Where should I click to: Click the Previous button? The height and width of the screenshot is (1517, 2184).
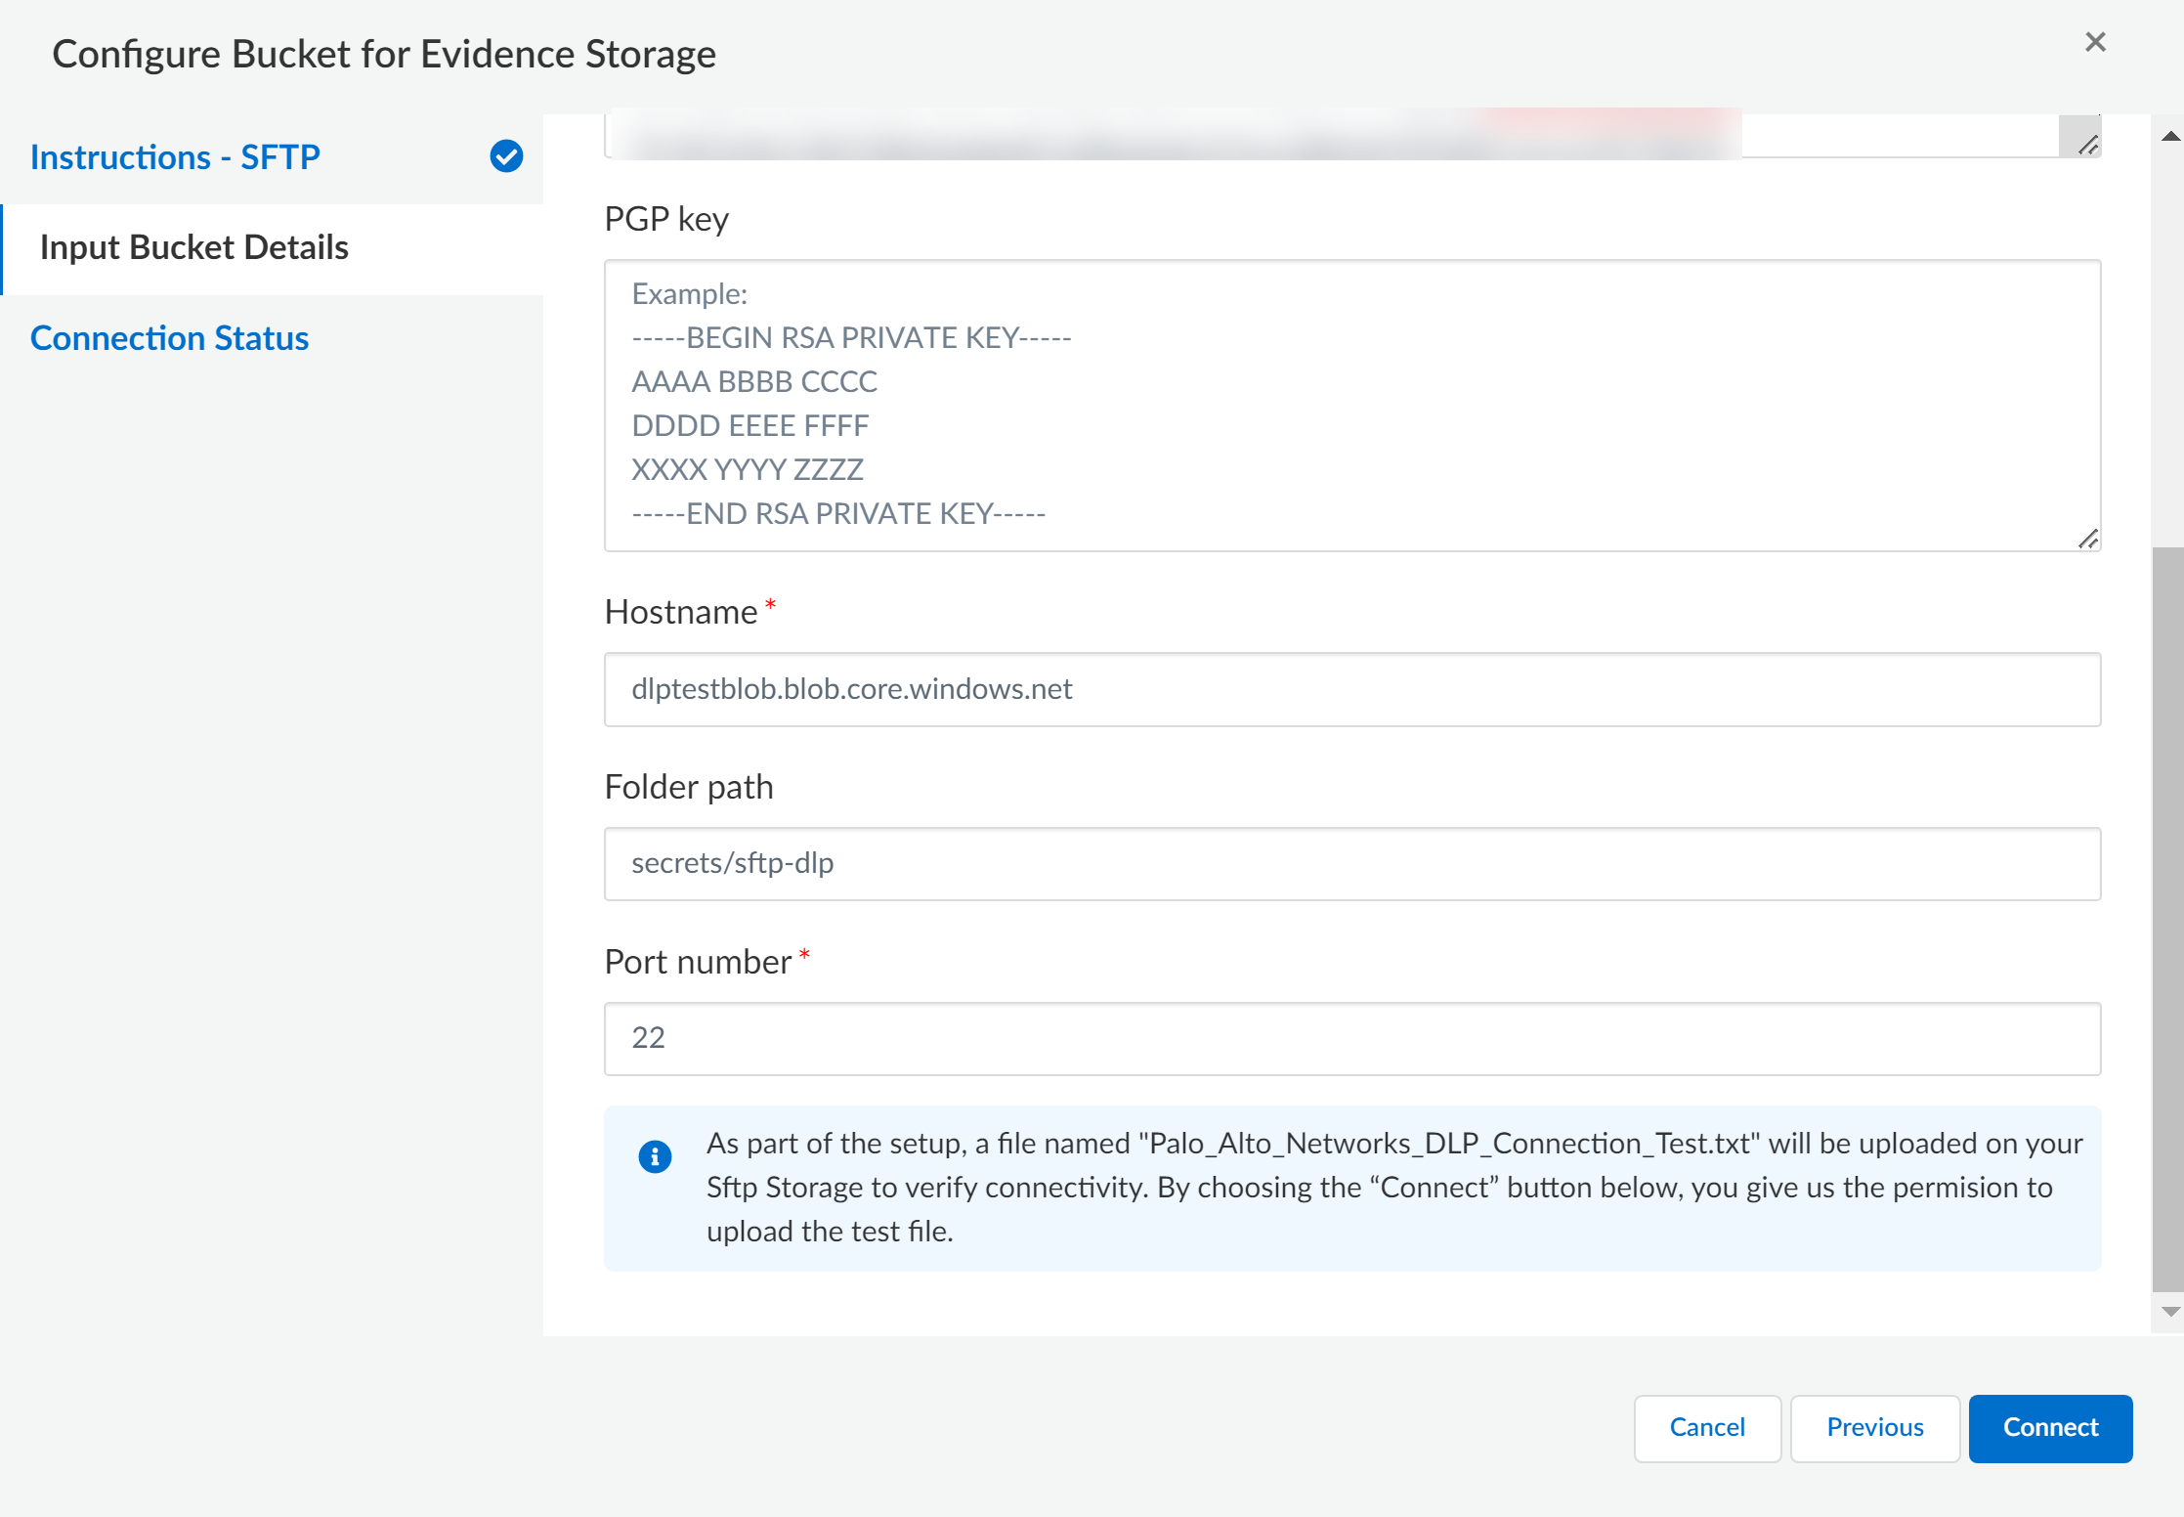click(1874, 1427)
